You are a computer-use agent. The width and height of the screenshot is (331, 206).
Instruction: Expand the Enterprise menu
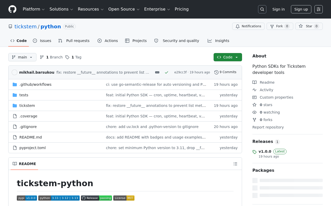[157, 9]
